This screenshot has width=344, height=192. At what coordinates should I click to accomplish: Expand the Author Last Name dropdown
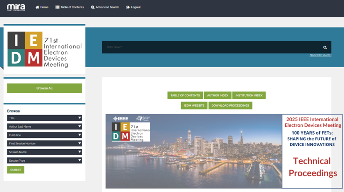pyautogui.click(x=44, y=127)
